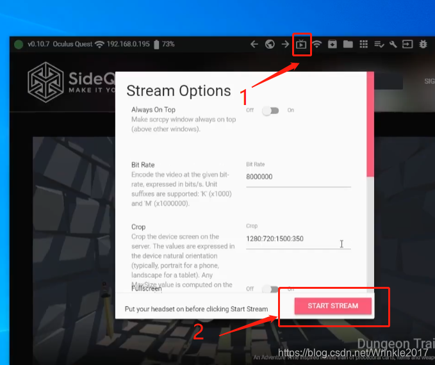The image size is (435, 365).
Task: Click the back arrow in SideQuest toolbar
Action: (x=254, y=44)
